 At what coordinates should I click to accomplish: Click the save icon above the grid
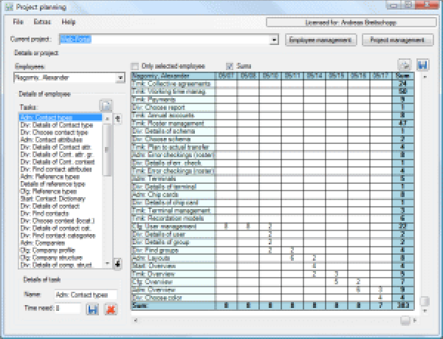pyautogui.click(x=424, y=65)
